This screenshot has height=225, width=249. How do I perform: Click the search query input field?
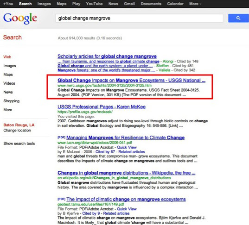[x=139, y=18]
